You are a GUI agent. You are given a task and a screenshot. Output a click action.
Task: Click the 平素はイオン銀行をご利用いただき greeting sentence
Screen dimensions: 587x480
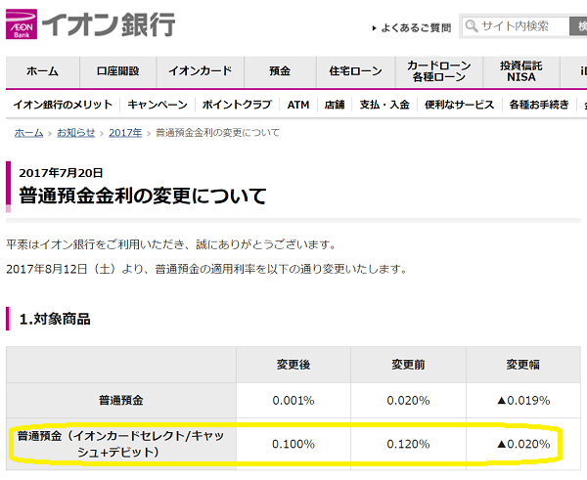tap(171, 244)
